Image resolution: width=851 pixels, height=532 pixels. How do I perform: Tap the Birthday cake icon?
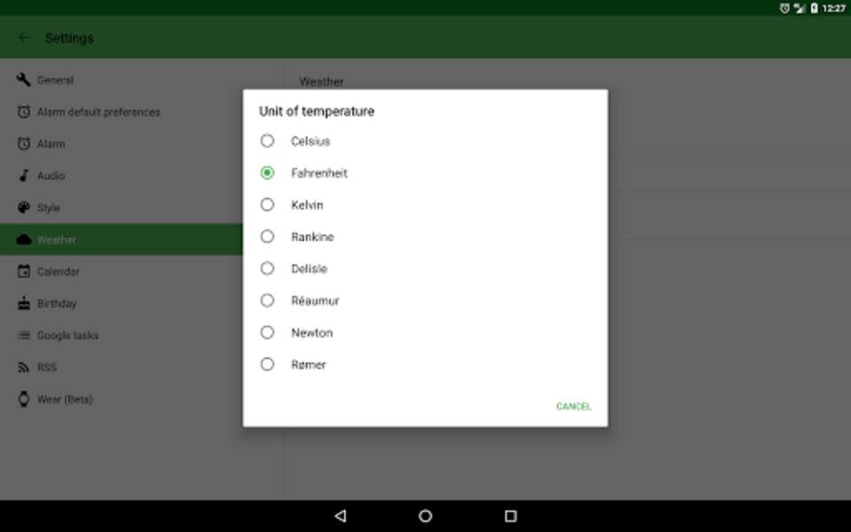pos(23,303)
